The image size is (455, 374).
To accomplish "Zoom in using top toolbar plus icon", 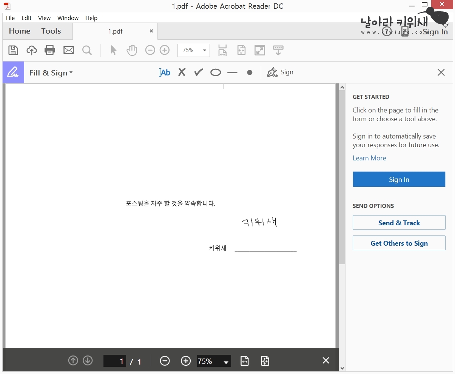I will 165,50.
